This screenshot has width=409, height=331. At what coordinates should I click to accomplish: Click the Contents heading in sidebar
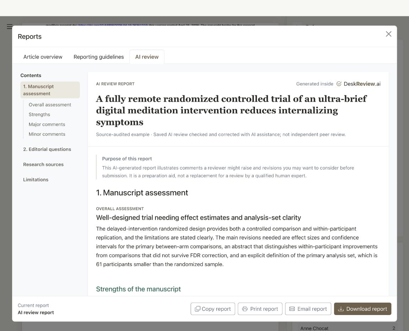[31, 75]
